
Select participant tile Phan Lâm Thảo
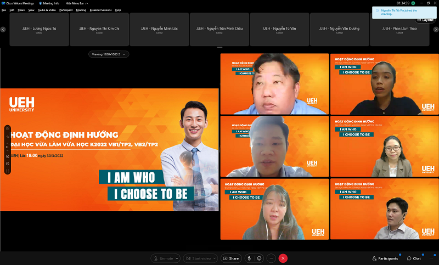click(399, 30)
